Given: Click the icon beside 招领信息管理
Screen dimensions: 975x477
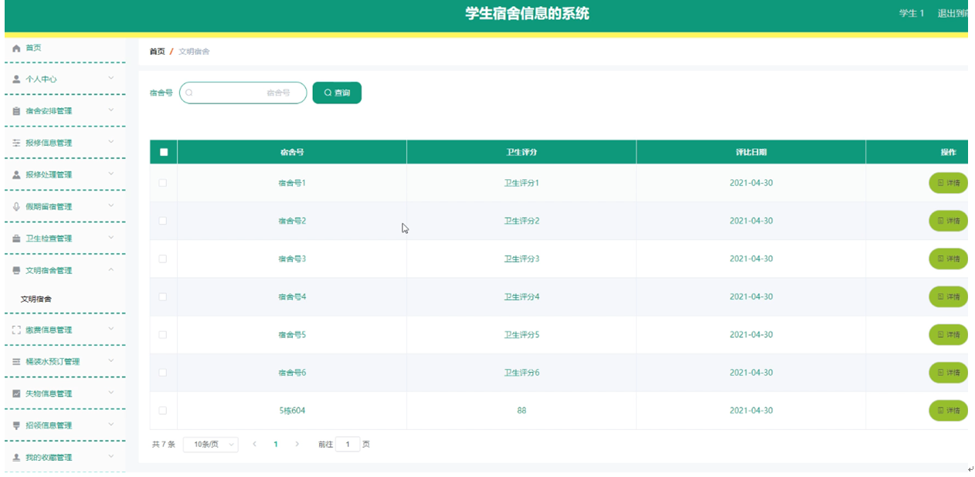Looking at the screenshot, I should [17, 425].
